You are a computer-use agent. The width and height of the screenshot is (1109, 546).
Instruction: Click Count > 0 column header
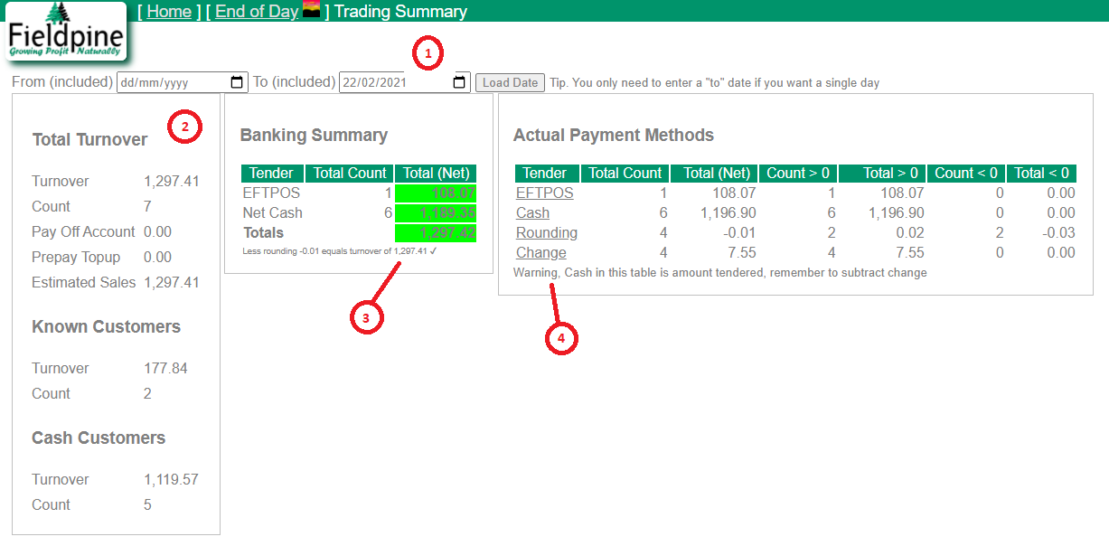pyautogui.click(x=798, y=173)
